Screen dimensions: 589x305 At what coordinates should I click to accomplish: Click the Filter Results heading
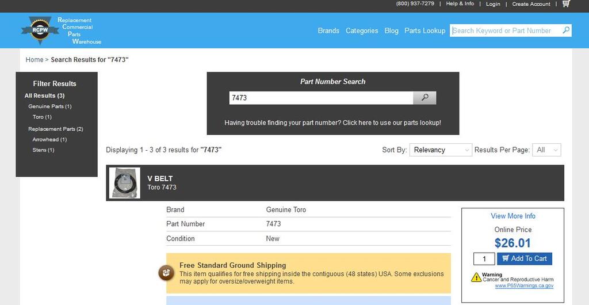(55, 84)
